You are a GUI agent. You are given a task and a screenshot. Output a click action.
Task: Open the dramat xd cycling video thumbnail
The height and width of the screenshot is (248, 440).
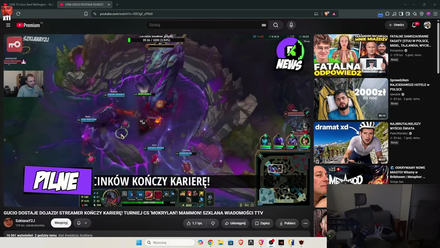point(351,143)
